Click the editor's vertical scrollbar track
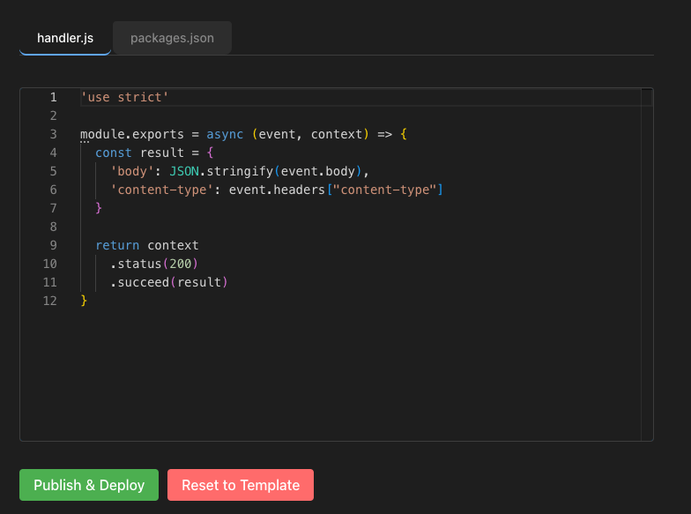The height and width of the screenshot is (514, 691). tap(647, 264)
